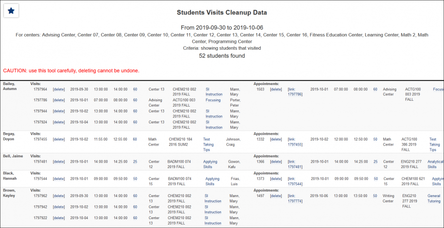This screenshot has width=444, height=228.
Task: Click delete link for visit 1797944
Action: [x=59, y=111]
